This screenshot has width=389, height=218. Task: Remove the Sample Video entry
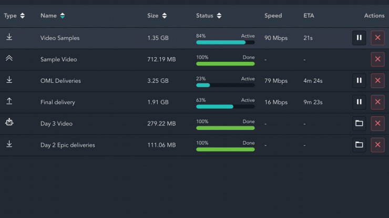[x=377, y=59]
